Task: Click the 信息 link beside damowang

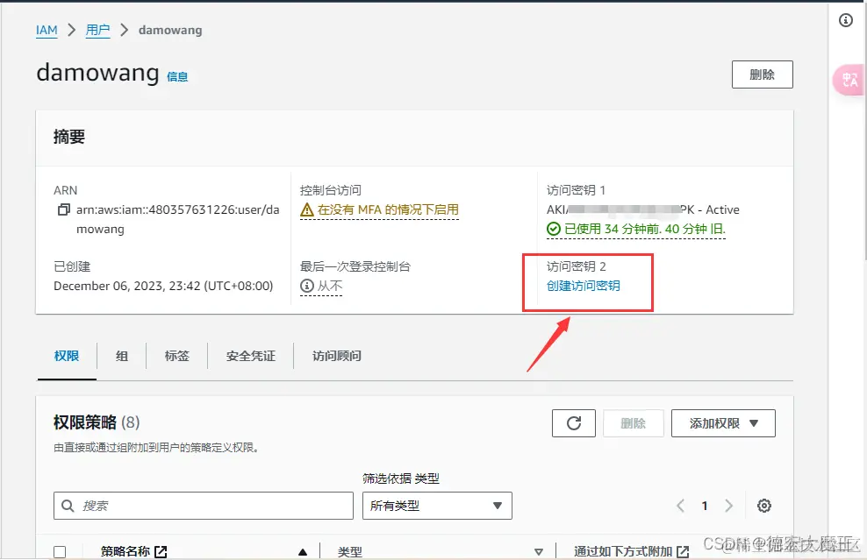Action: tap(177, 77)
